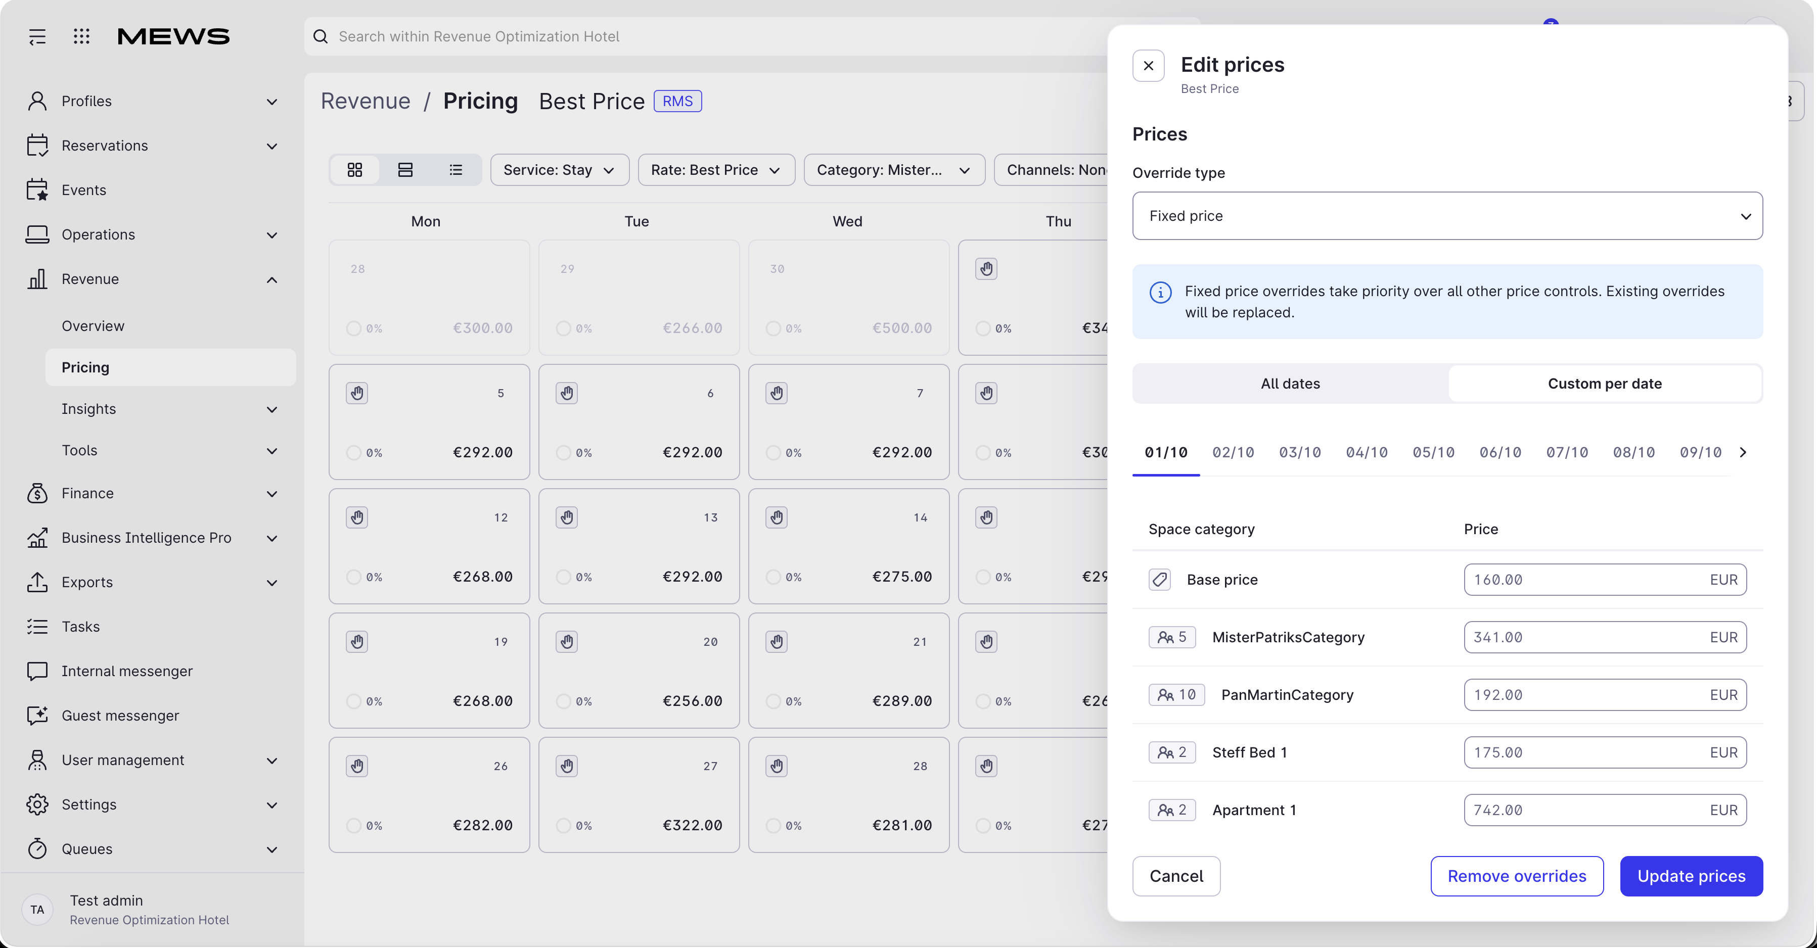Select the 02/10 date tab

coord(1233,452)
